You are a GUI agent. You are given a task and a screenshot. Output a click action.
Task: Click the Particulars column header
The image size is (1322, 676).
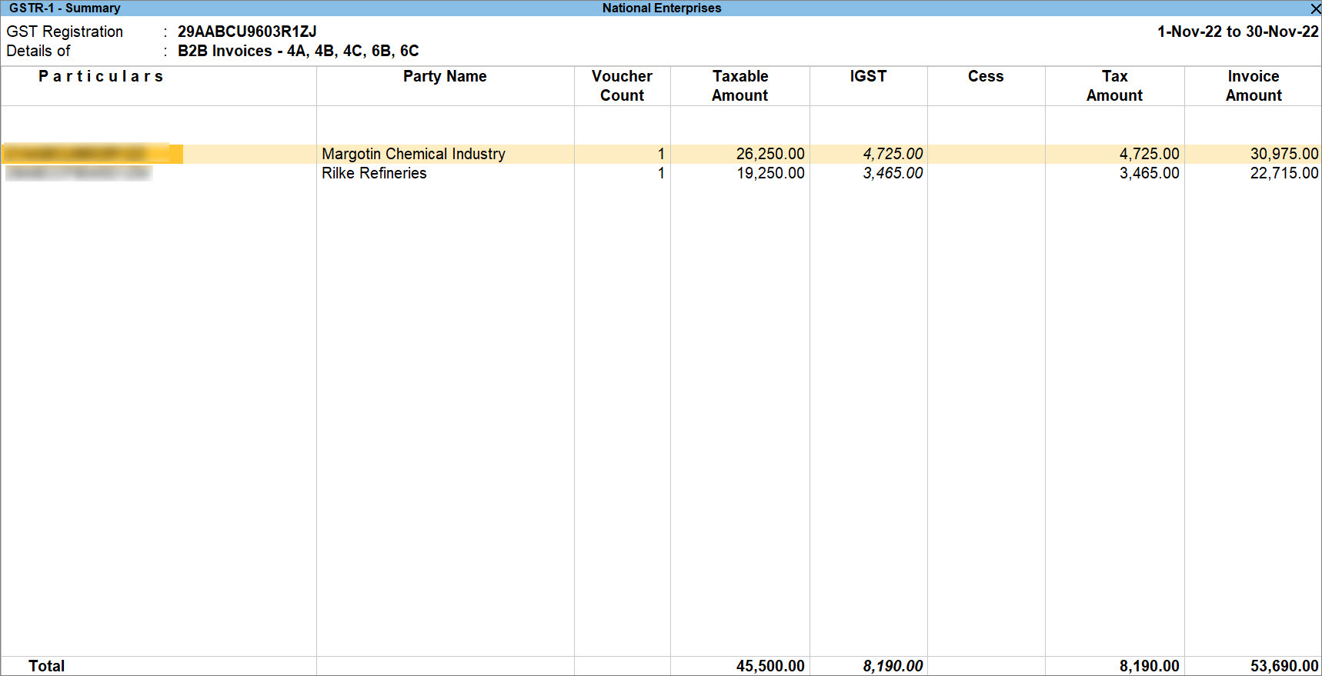(101, 76)
